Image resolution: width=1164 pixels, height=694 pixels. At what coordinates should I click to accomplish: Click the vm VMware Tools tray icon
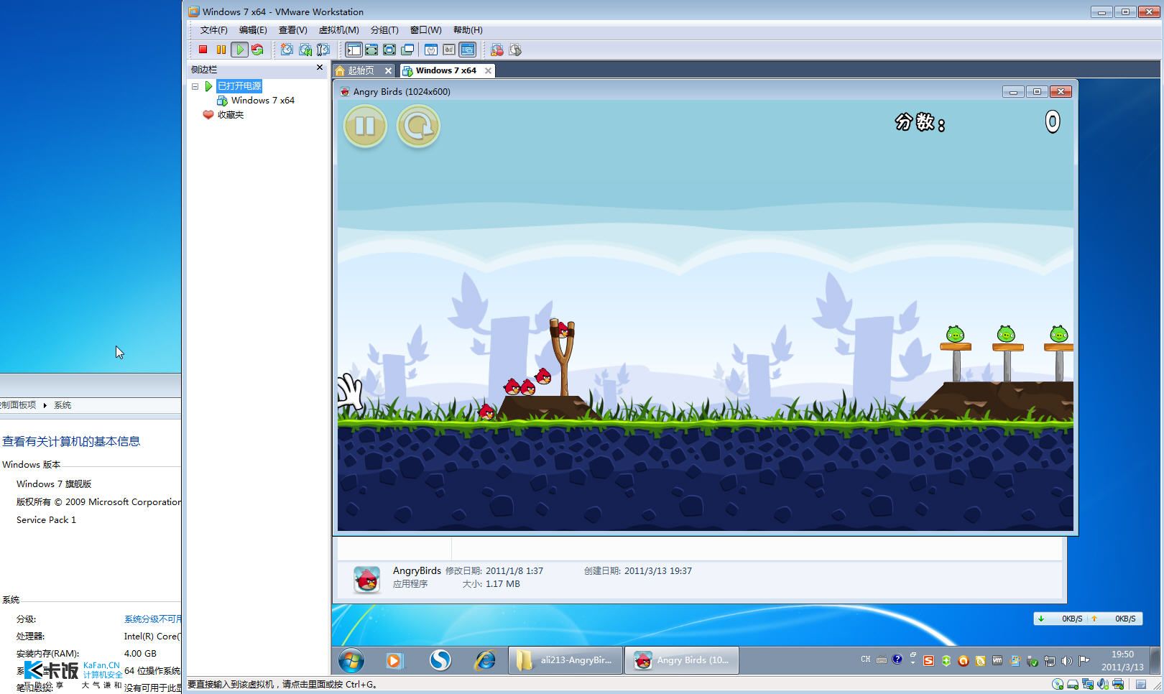997,661
